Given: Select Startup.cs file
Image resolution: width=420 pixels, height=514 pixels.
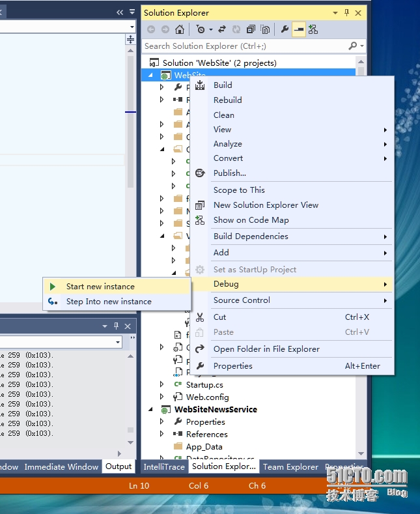Looking at the screenshot, I should [204, 385].
